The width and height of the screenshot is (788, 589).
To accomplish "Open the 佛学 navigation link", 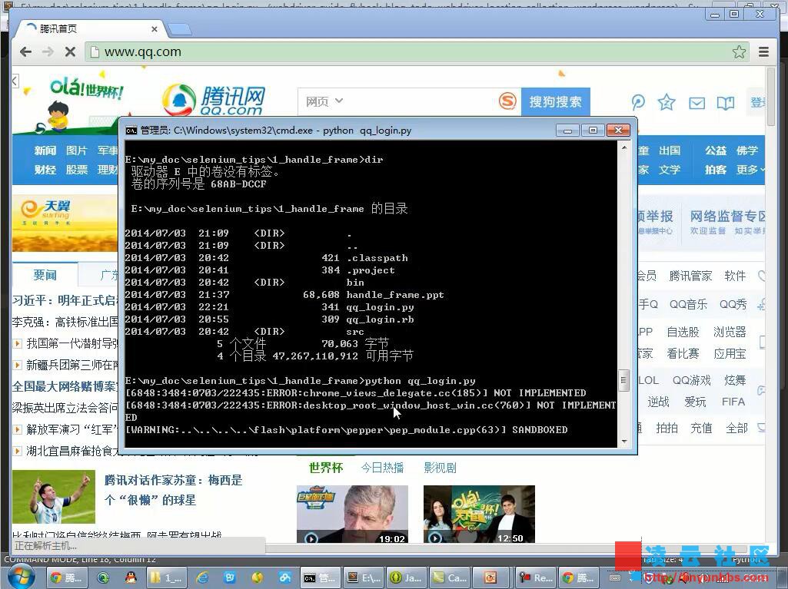I will pyautogui.click(x=747, y=151).
